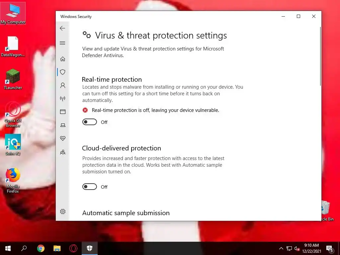Open Family options icon
The height and width of the screenshot is (255, 340).
click(63, 152)
